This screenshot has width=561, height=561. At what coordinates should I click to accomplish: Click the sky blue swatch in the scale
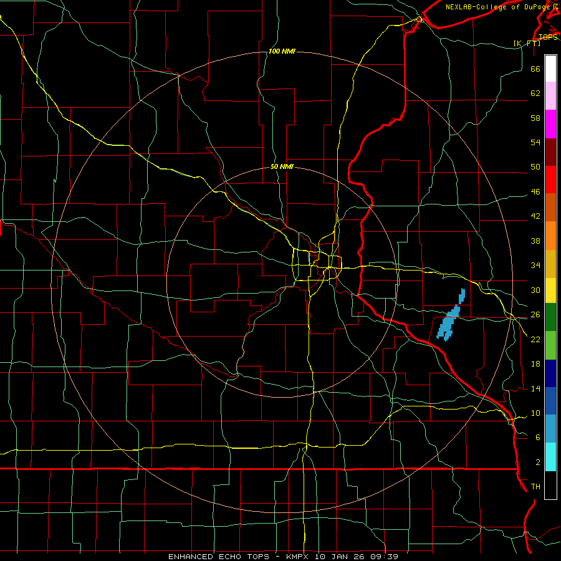click(x=550, y=429)
